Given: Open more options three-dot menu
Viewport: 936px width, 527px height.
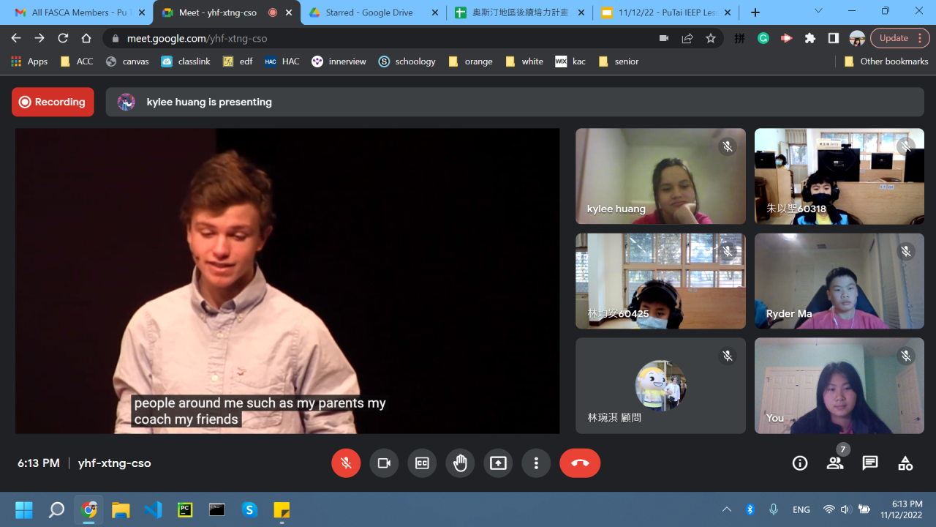Looking at the screenshot, I should pos(536,463).
